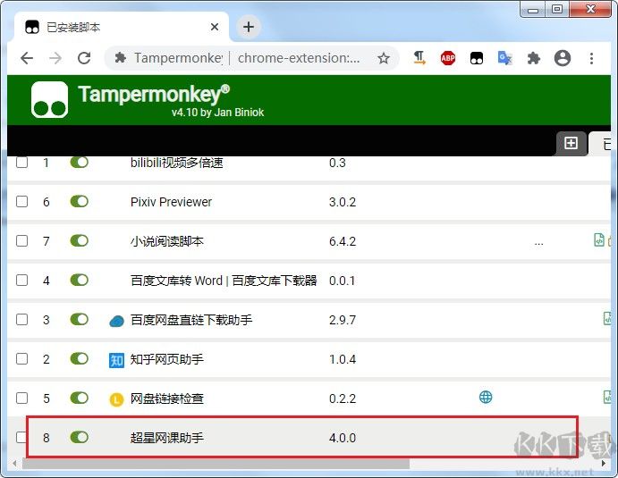The width and height of the screenshot is (618, 478).
Task: Click the extension puzzle icon in address bar
Action: pyautogui.click(x=120, y=58)
